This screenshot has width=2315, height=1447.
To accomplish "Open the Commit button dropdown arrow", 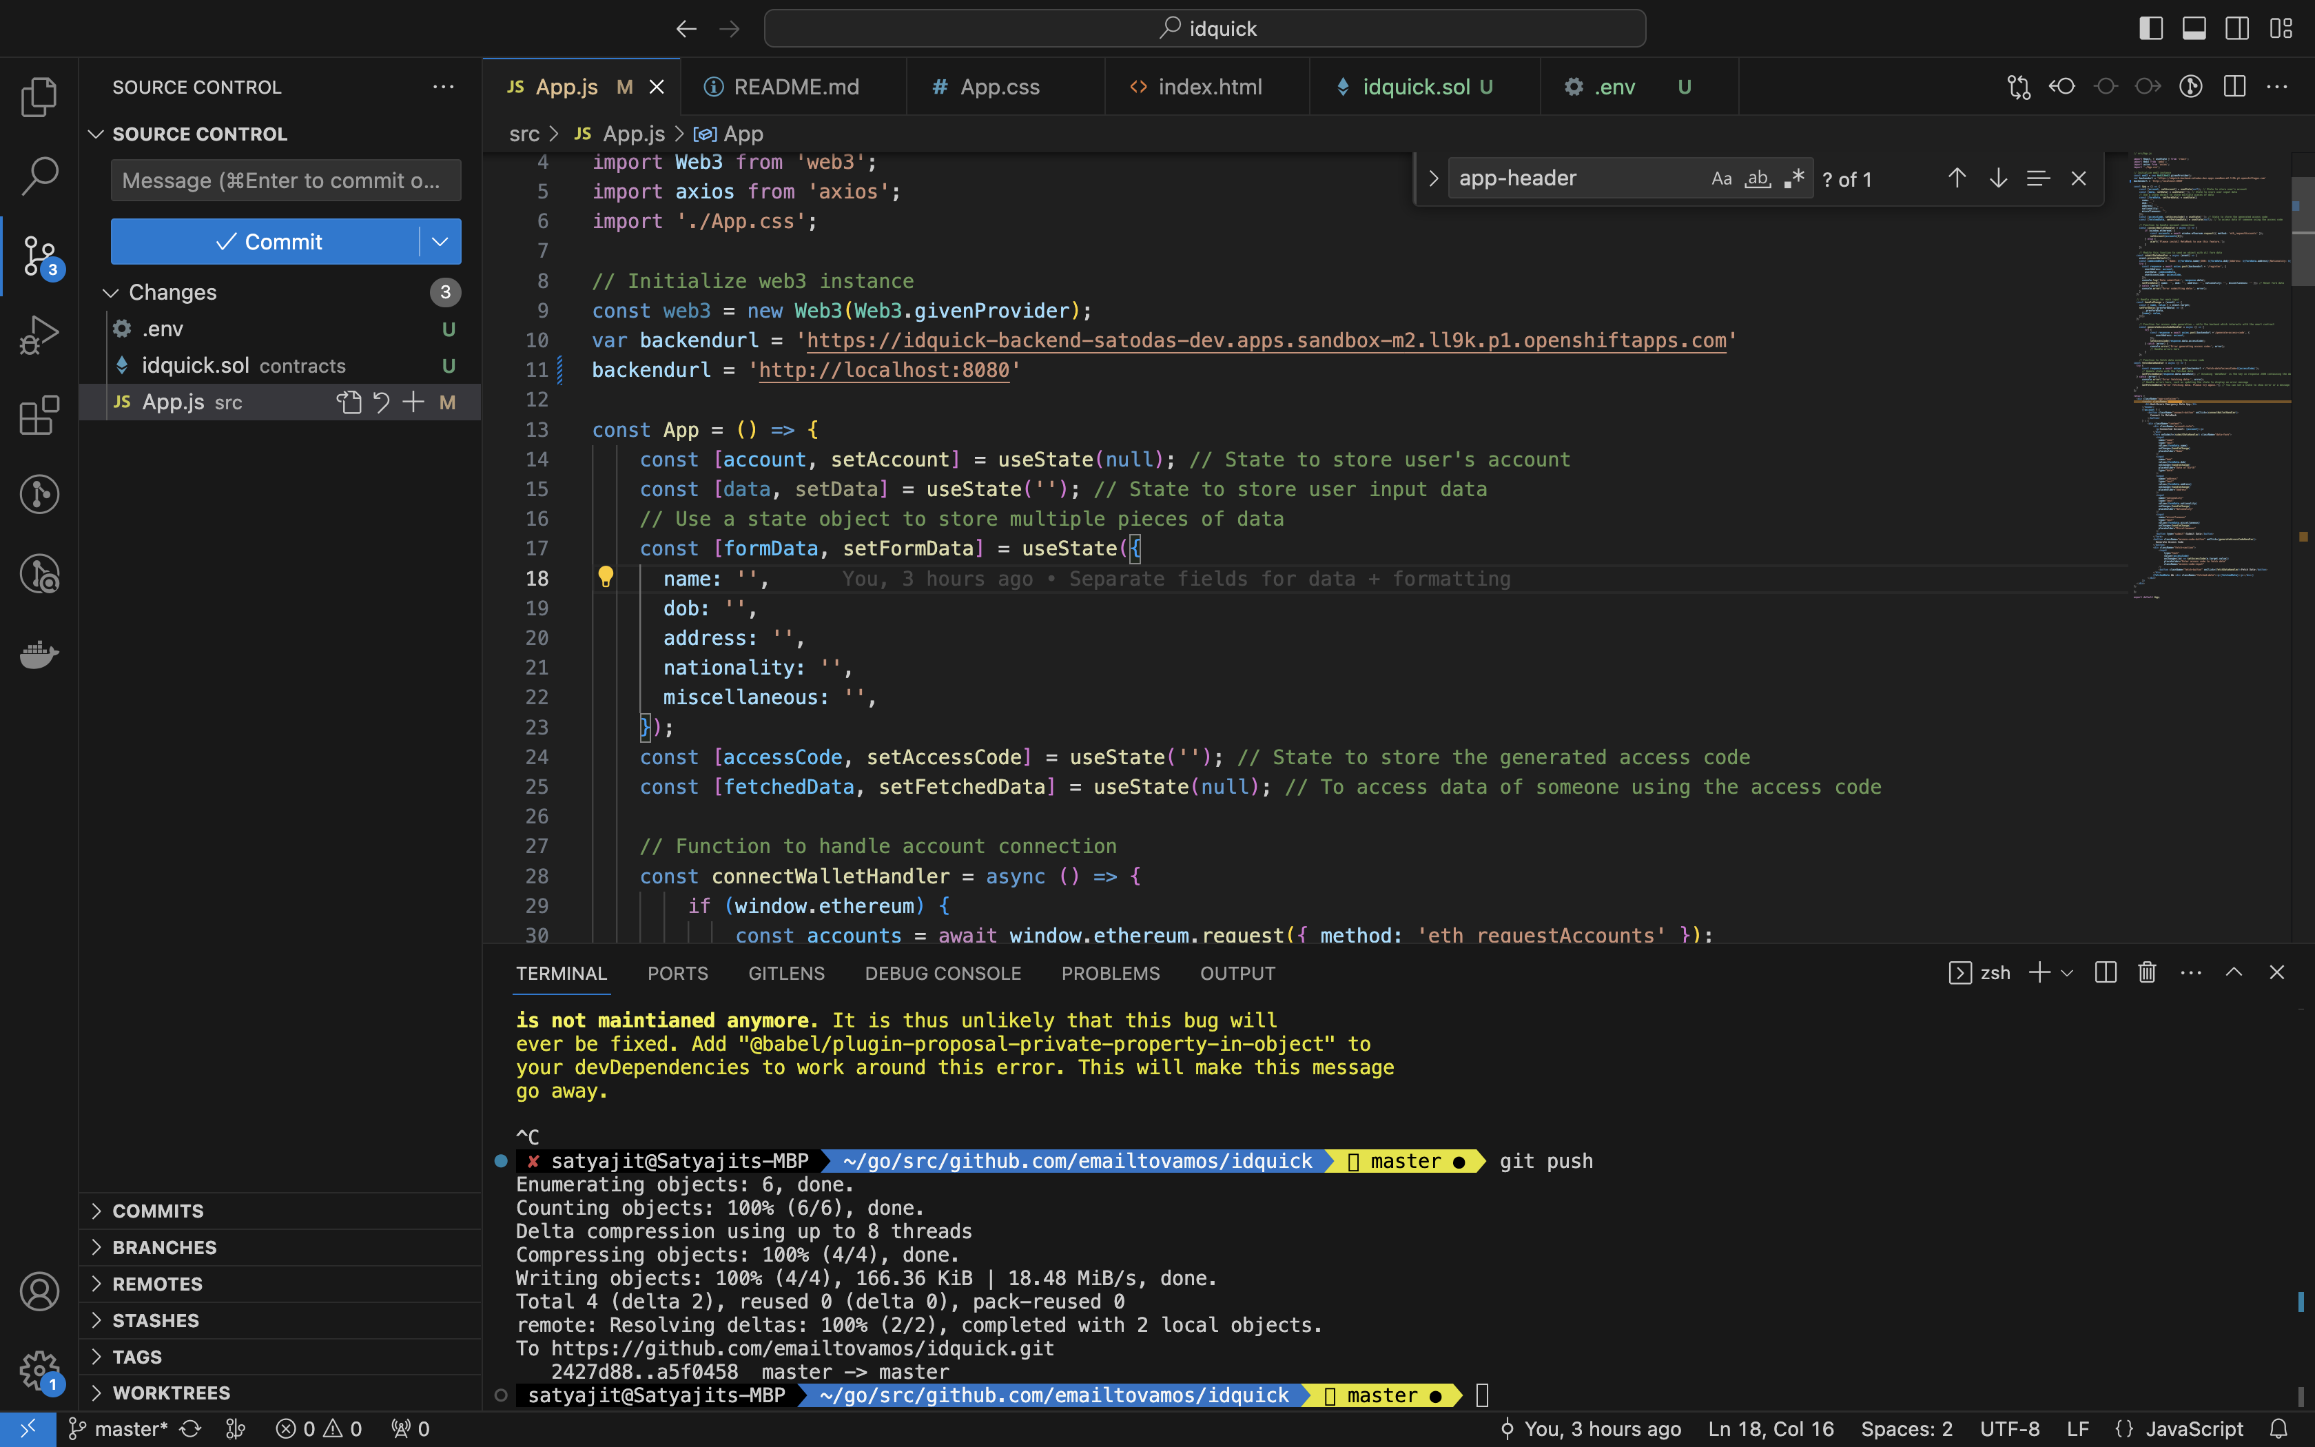I will point(440,242).
